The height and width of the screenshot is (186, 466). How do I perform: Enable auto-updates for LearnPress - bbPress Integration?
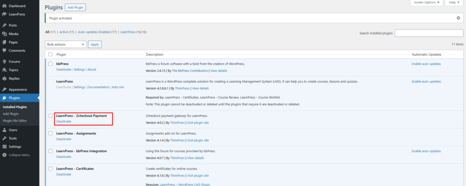(x=426, y=151)
